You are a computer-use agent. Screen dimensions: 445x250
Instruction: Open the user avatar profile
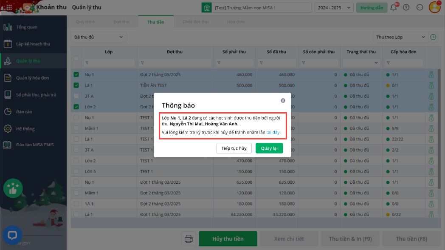(x=434, y=7)
